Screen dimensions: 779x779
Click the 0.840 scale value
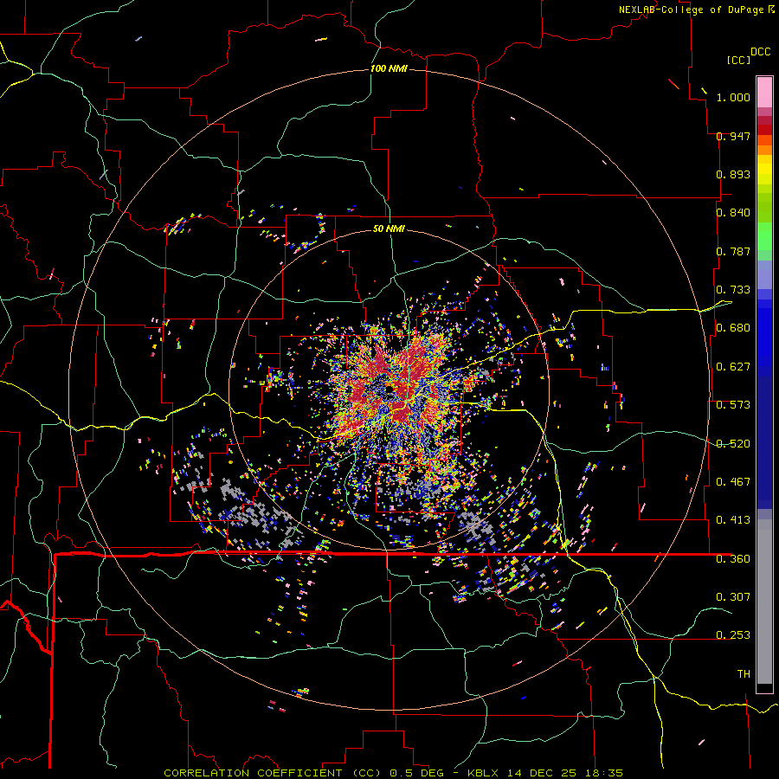coord(733,213)
